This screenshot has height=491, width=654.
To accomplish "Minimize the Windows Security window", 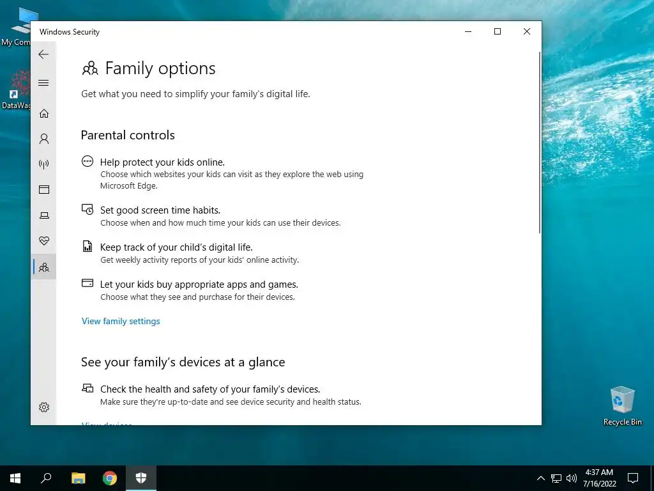I will click(468, 32).
